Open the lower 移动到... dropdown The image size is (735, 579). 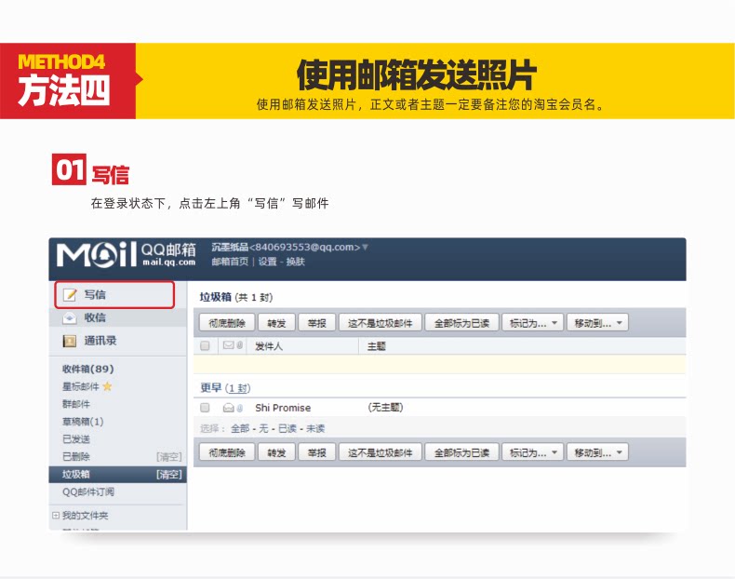click(x=597, y=453)
